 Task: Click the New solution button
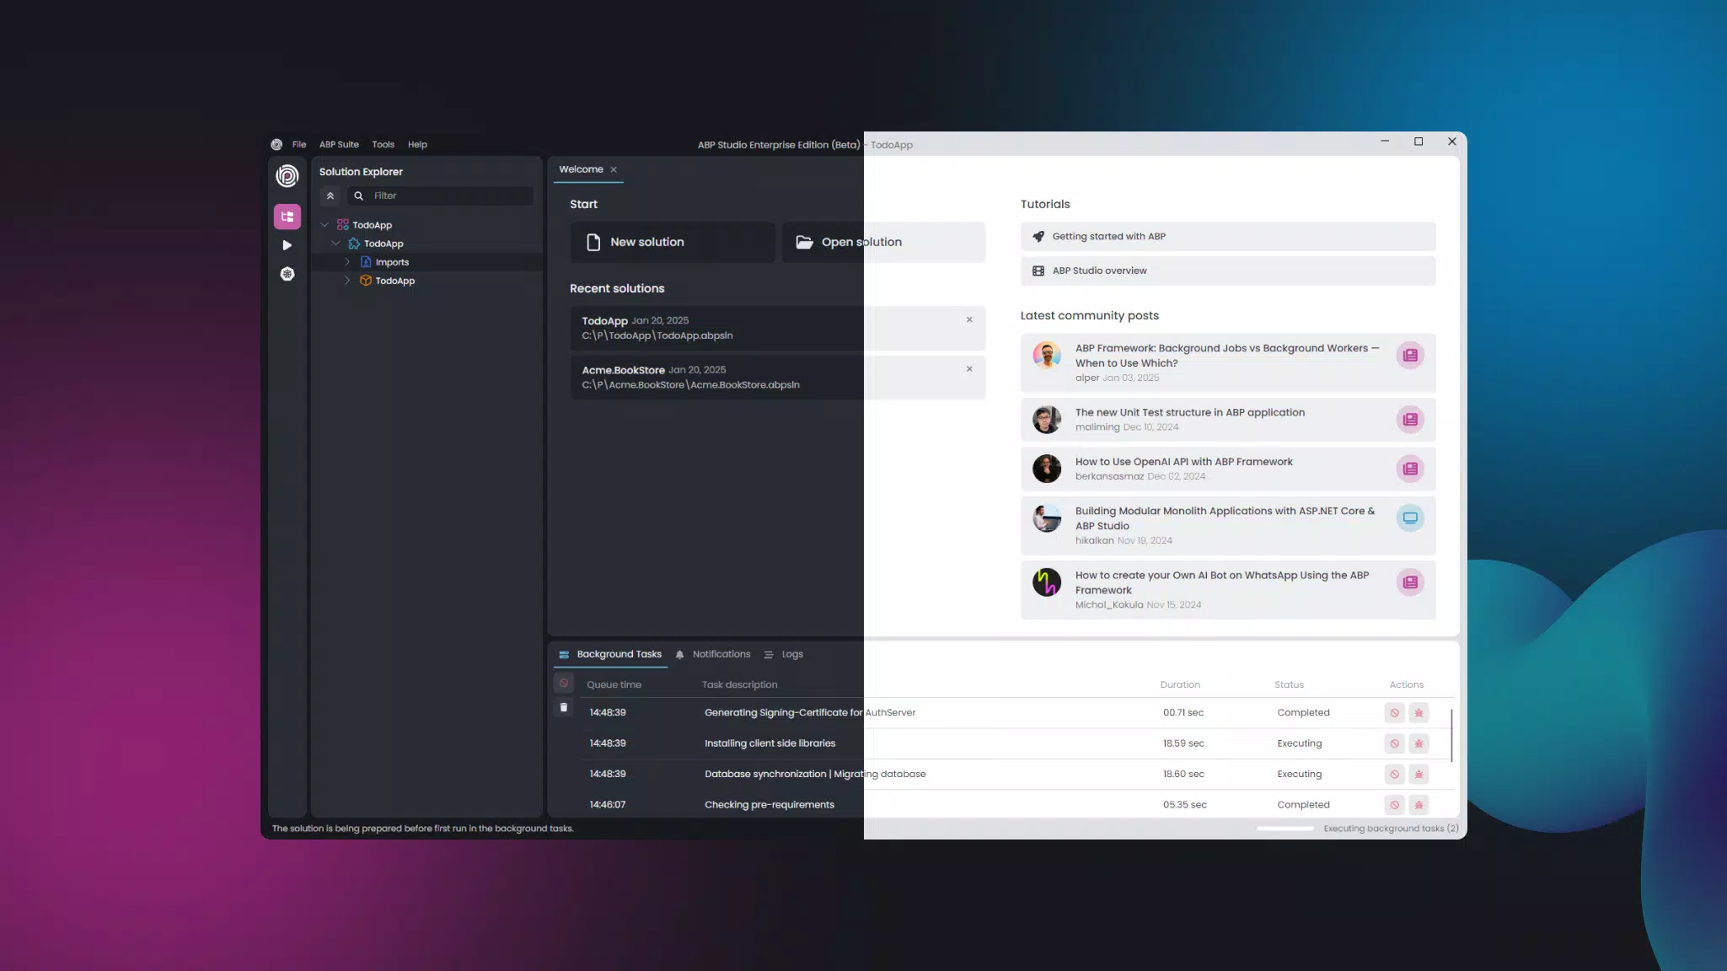[673, 242]
